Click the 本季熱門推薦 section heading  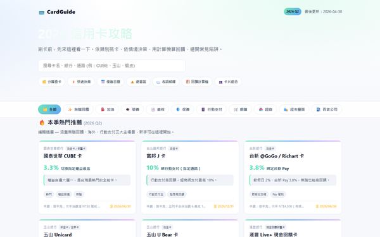(x=65, y=123)
